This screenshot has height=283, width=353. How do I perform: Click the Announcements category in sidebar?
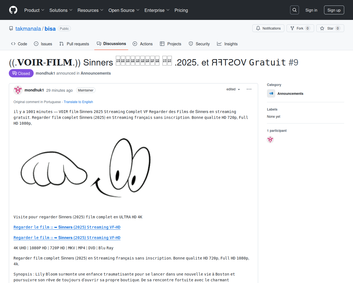tap(290, 94)
